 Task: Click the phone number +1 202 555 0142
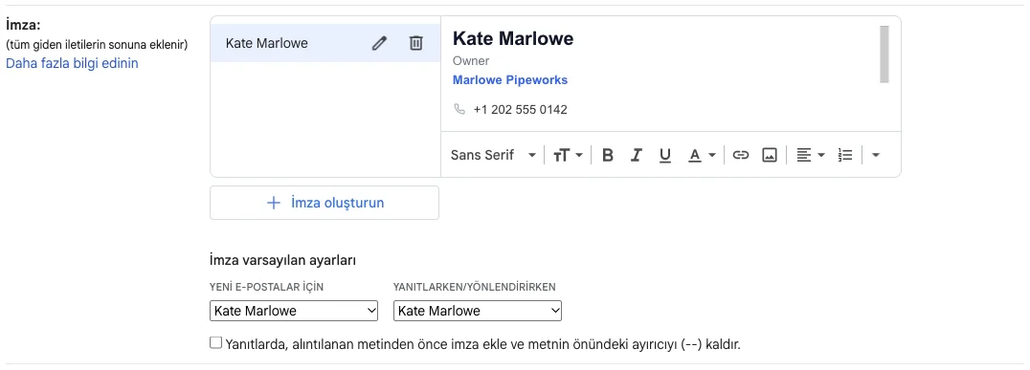(x=520, y=110)
